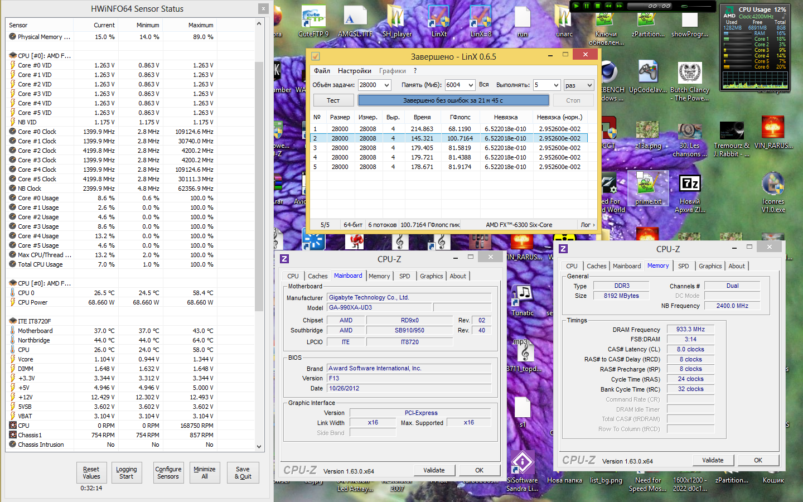Skip to next track in media widget
This screenshot has width=803, height=502.
coord(619,6)
